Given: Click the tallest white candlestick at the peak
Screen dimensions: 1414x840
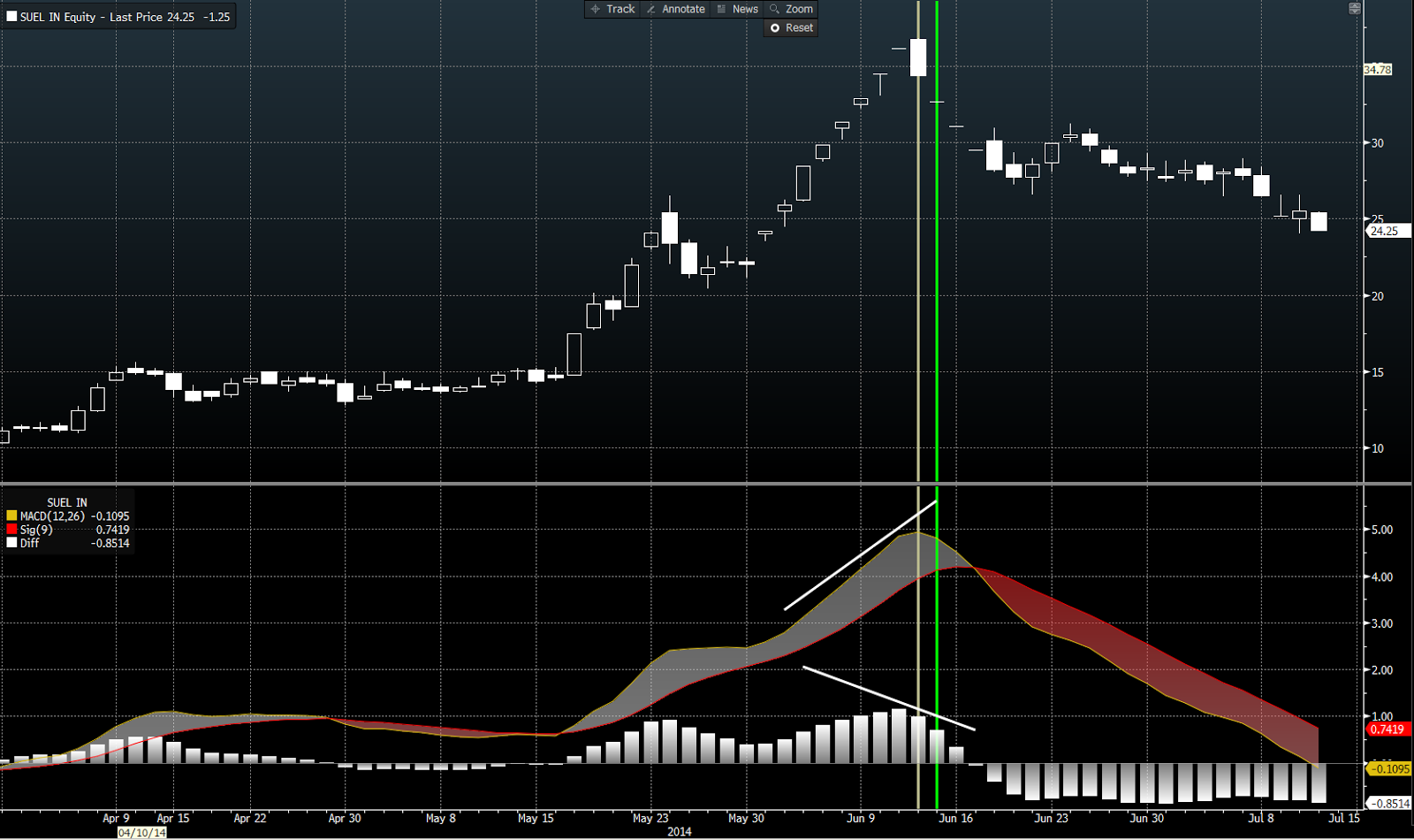Looking at the screenshot, I should (x=918, y=57).
